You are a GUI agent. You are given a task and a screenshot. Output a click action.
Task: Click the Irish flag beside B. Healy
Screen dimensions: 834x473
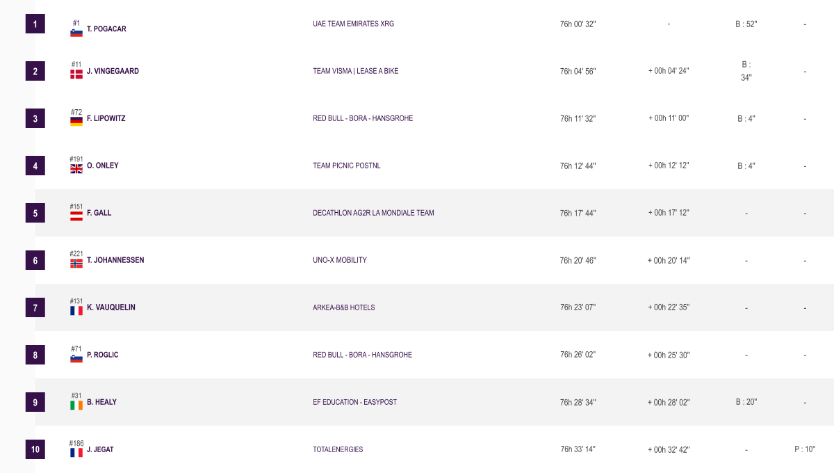click(76, 405)
